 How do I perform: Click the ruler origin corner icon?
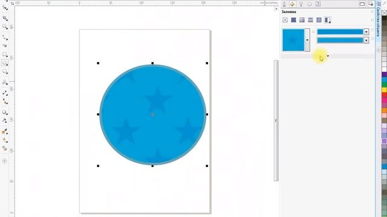click(12, 4)
